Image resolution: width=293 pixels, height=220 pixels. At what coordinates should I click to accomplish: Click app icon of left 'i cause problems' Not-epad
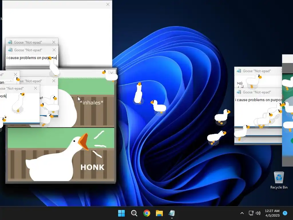pos(10,50)
